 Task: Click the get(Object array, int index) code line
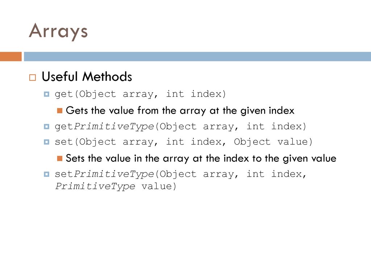(x=141, y=94)
